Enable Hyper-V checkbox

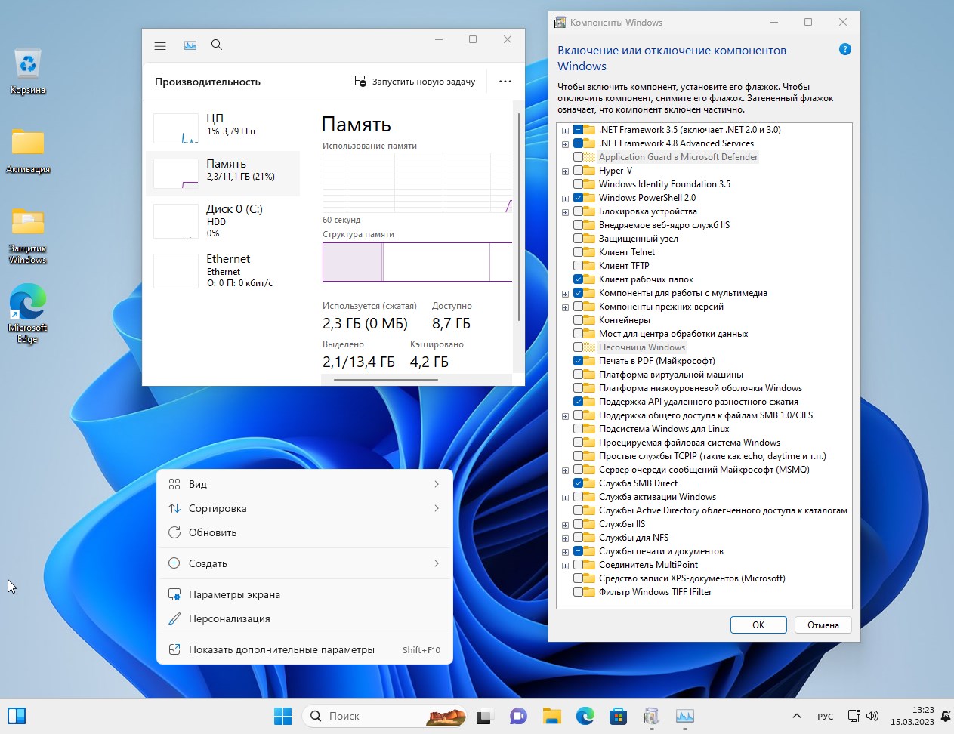point(578,171)
